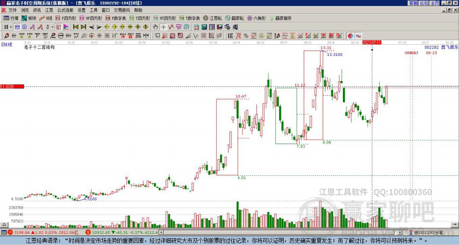This screenshot has height=245, width=459.
Task: Click the calendar date icon
Action: [x=196, y=27]
